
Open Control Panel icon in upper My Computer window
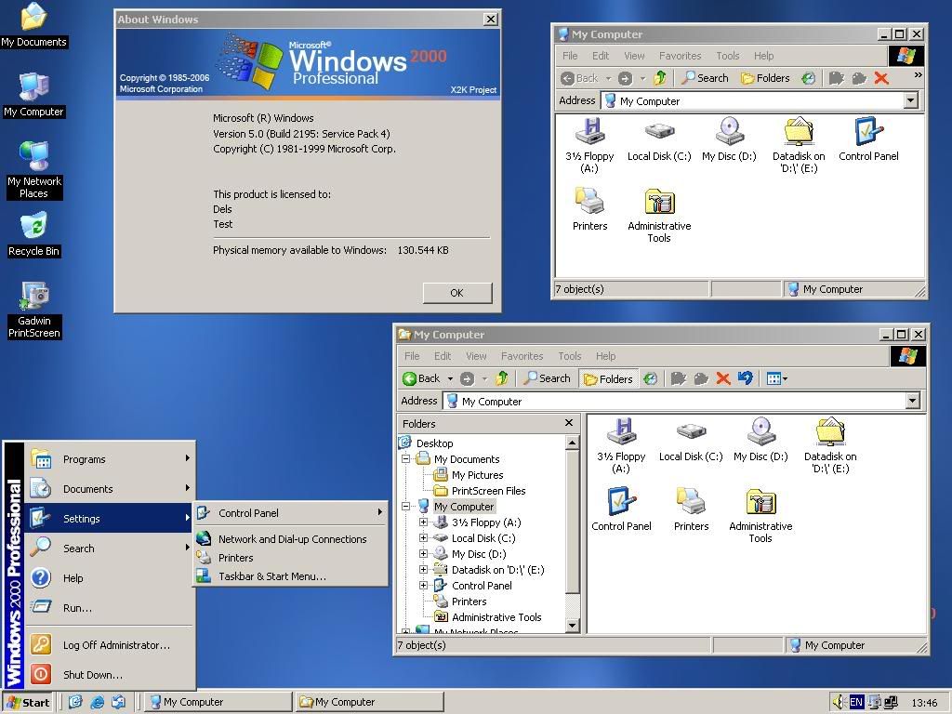869,139
